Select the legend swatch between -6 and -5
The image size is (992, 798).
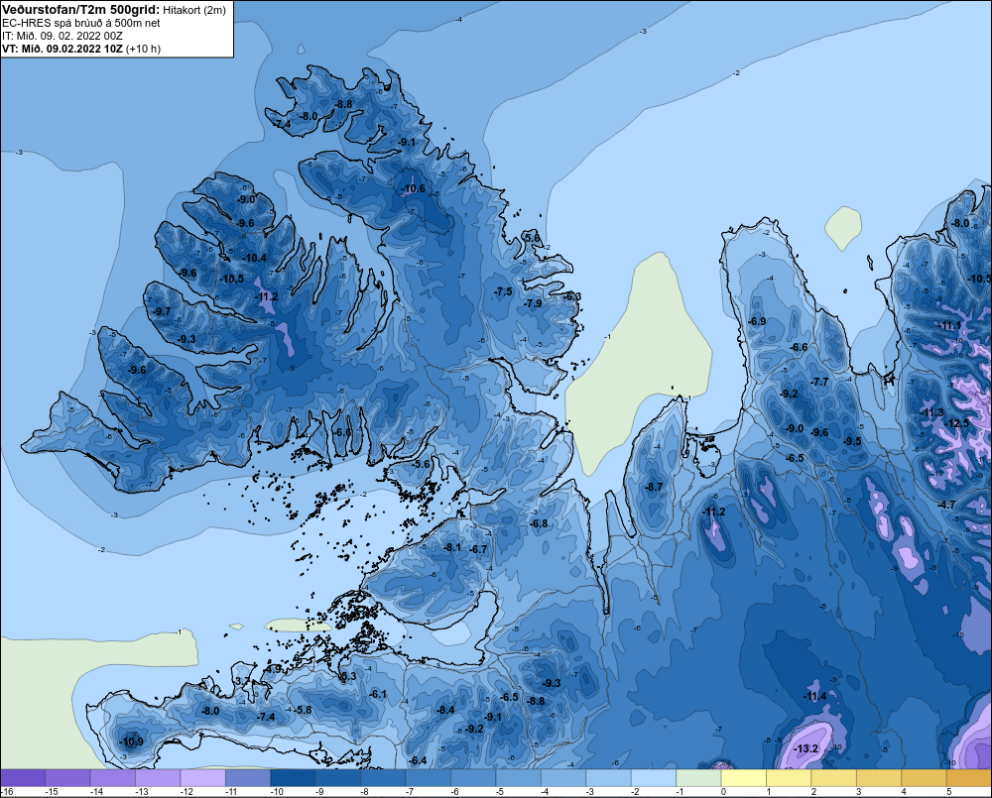click(473, 778)
